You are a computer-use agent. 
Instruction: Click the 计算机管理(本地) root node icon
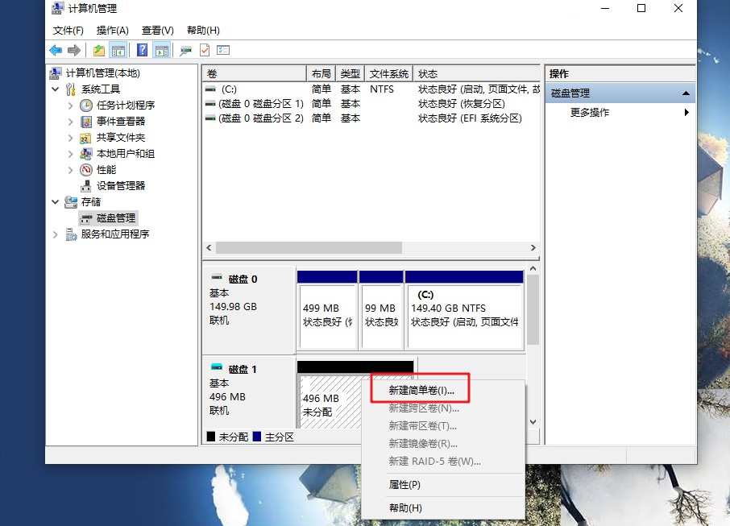coord(56,73)
